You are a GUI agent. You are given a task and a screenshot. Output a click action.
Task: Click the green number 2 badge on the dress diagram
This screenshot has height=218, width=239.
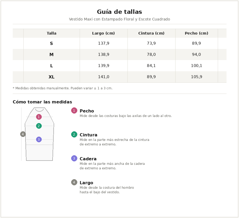39,126
